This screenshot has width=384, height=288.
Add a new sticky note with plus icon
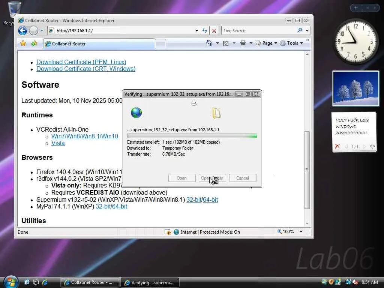pyautogui.click(x=372, y=147)
